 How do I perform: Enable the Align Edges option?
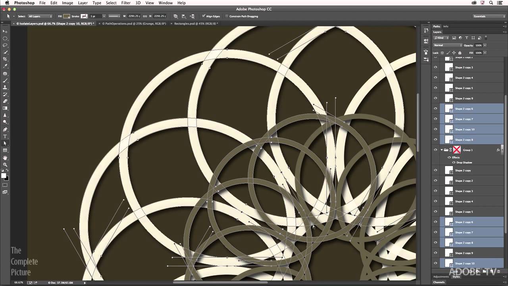[204, 16]
